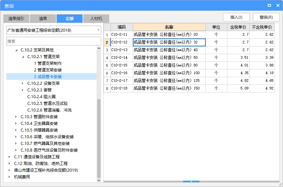Select code cell C10-2-14

click(x=122, y=57)
